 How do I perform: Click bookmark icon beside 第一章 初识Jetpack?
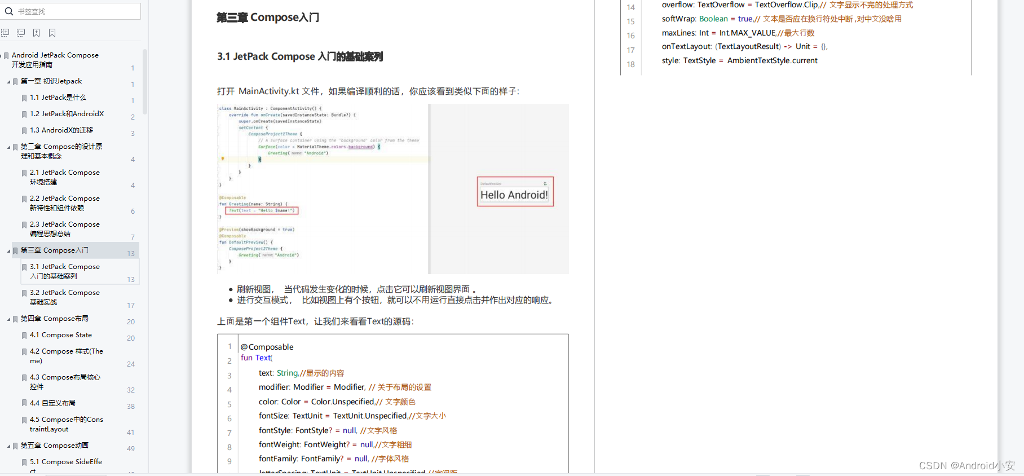(15, 82)
